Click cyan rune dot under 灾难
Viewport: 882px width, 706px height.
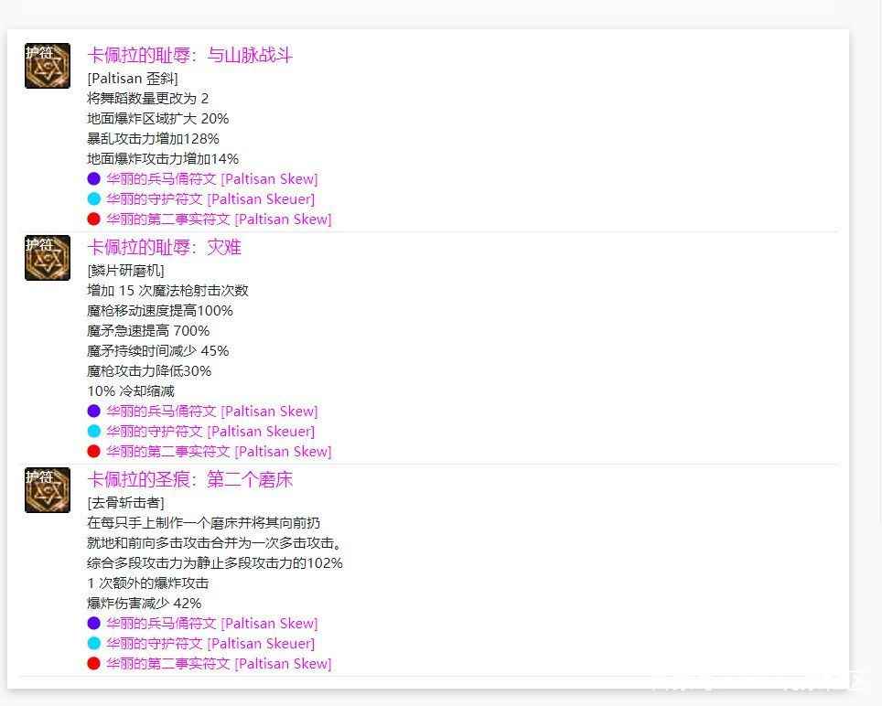(x=94, y=431)
